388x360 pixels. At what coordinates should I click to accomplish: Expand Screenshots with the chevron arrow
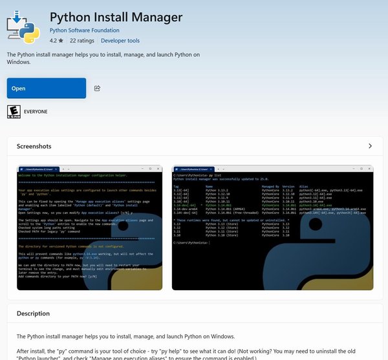pyautogui.click(x=370, y=146)
